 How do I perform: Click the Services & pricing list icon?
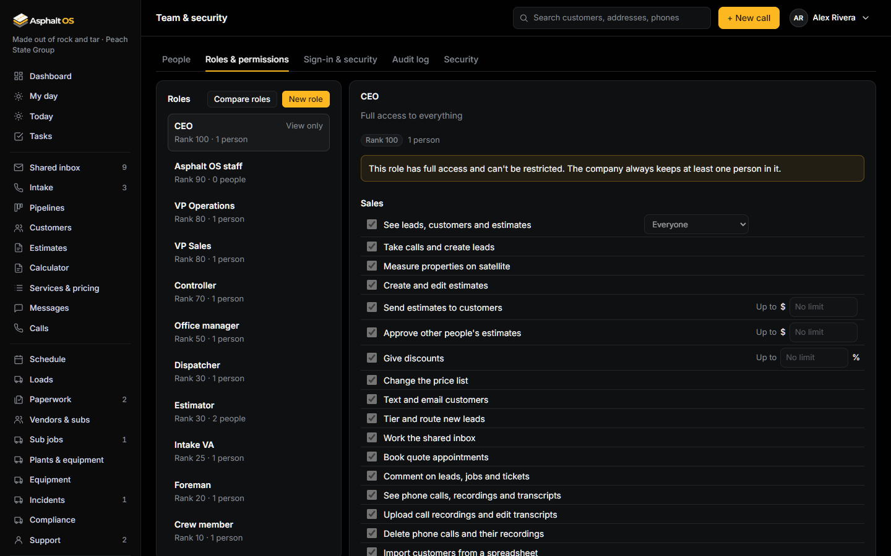(19, 288)
